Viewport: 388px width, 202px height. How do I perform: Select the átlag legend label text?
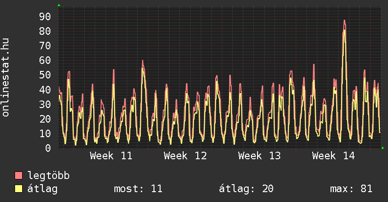tap(42, 189)
